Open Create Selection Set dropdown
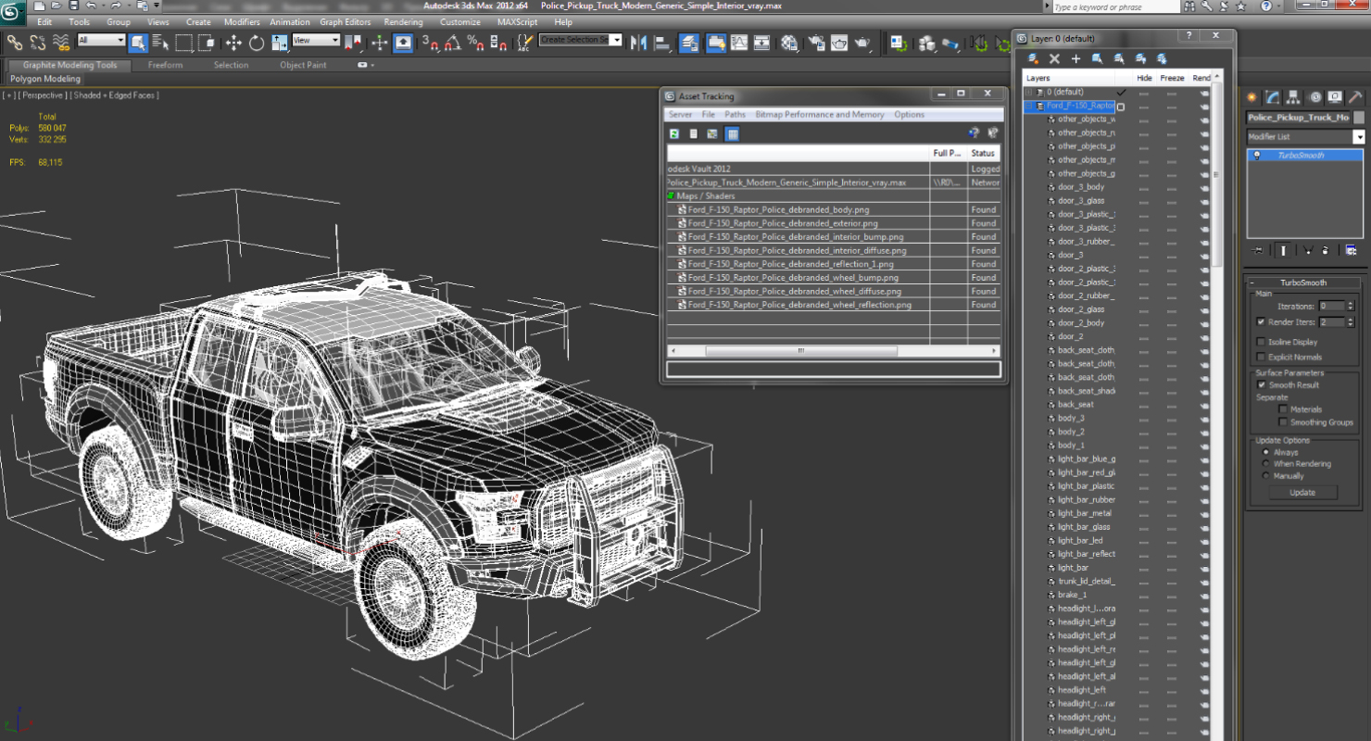The width and height of the screenshot is (1371, 741). [616, 40]
